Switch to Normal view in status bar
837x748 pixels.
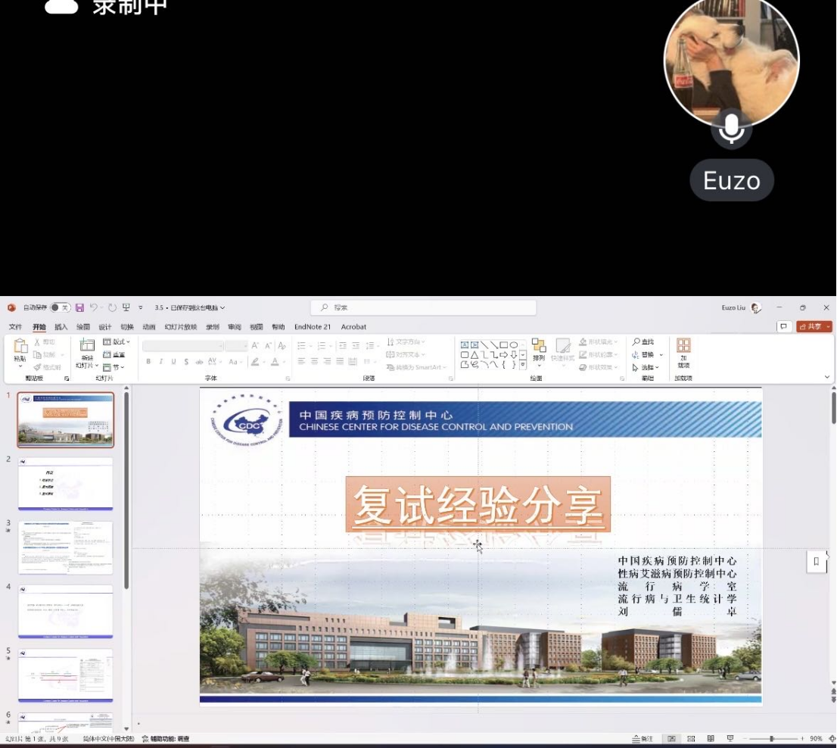point(671,739)
